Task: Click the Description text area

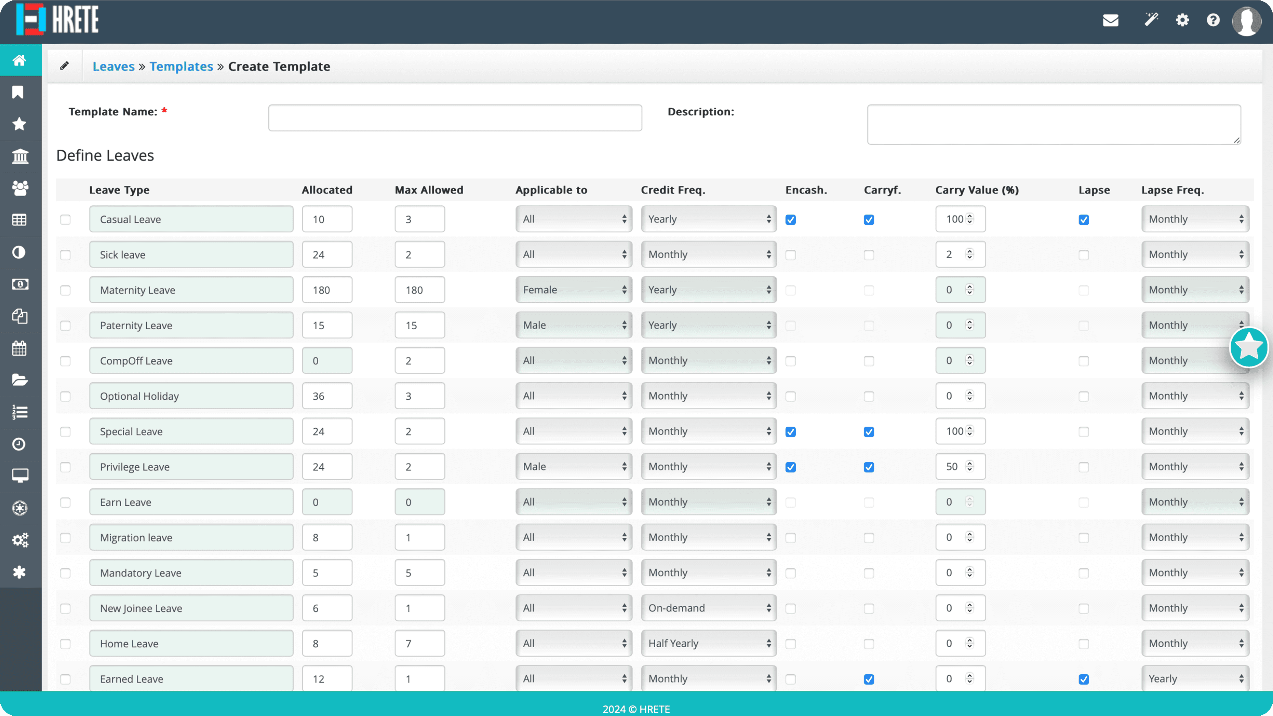Action: click(x=1053, y=124)
